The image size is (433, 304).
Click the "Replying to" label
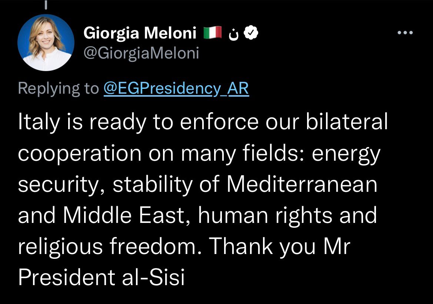59,88
